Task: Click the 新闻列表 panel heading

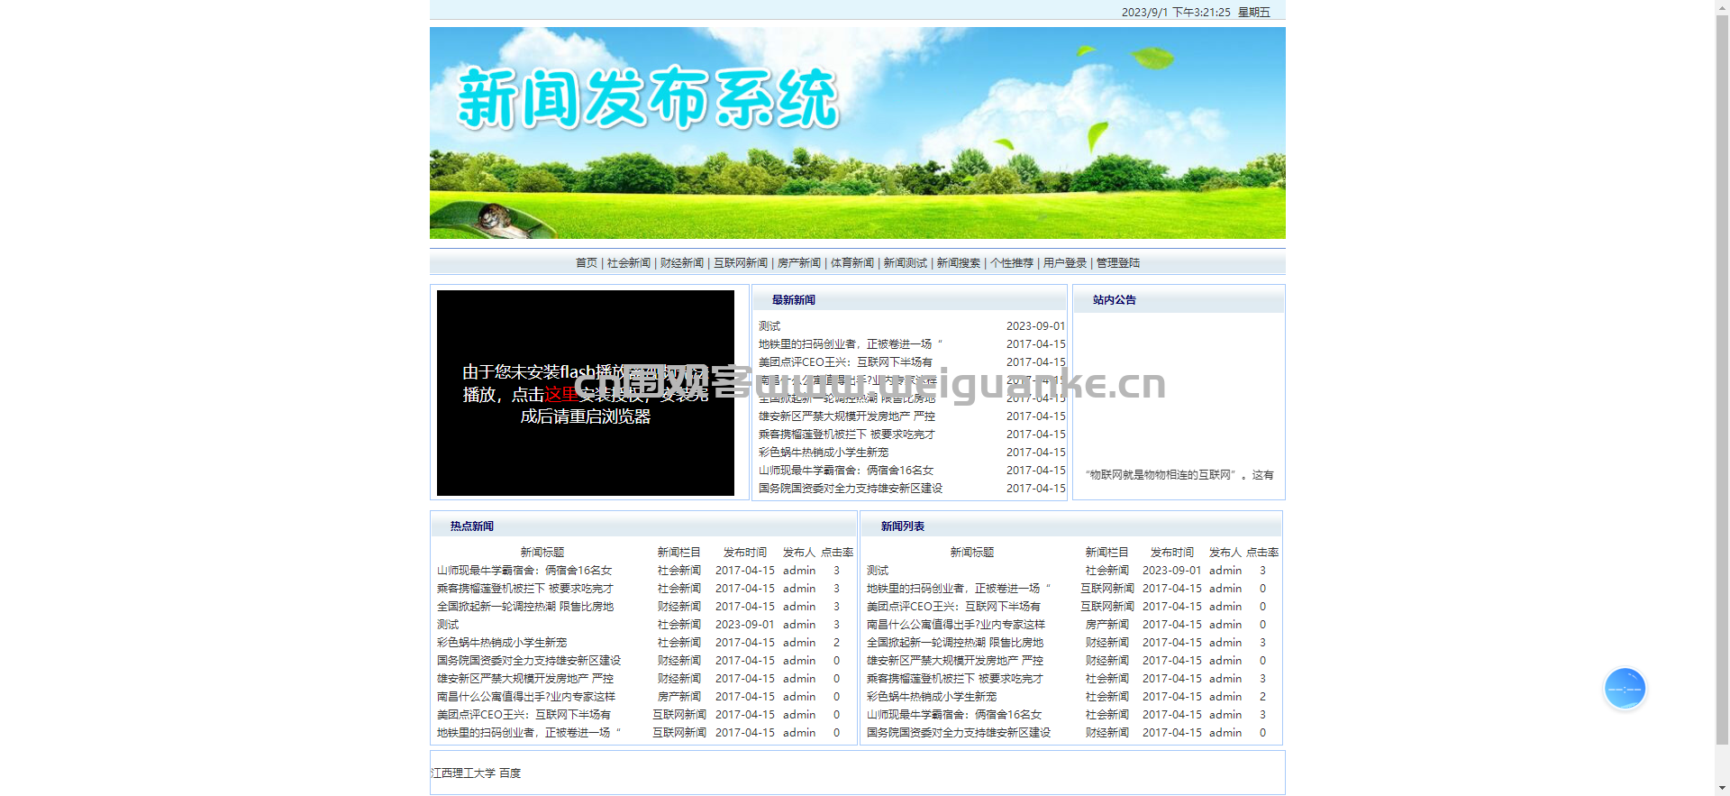Action: 903,526
